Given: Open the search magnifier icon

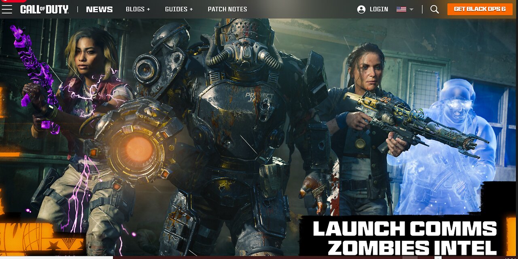Looking at the screenshot, I should tap(435, 9).
